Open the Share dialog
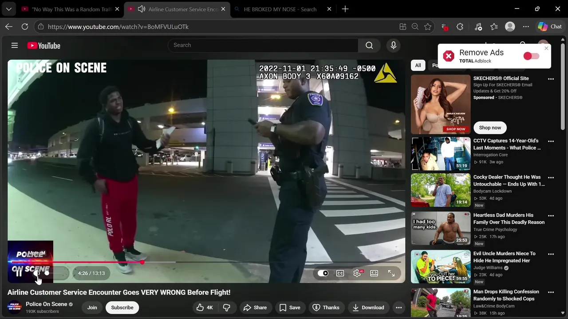 (255, 307)
